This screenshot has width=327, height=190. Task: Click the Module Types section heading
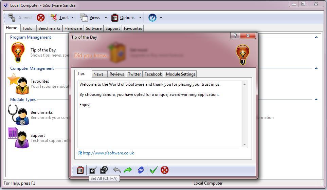pyautogui.click(x=23, y=100)
